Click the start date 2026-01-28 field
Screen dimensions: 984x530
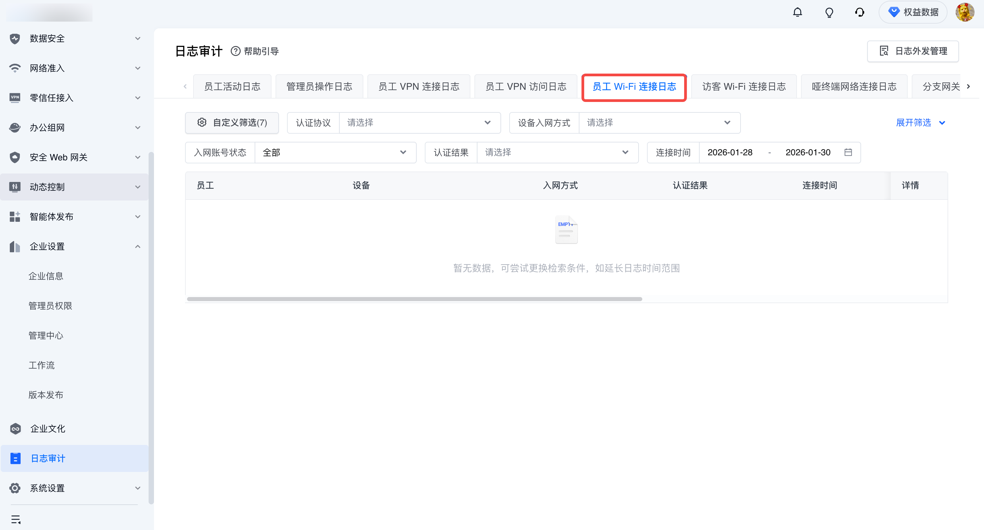[x=730, y=152]
